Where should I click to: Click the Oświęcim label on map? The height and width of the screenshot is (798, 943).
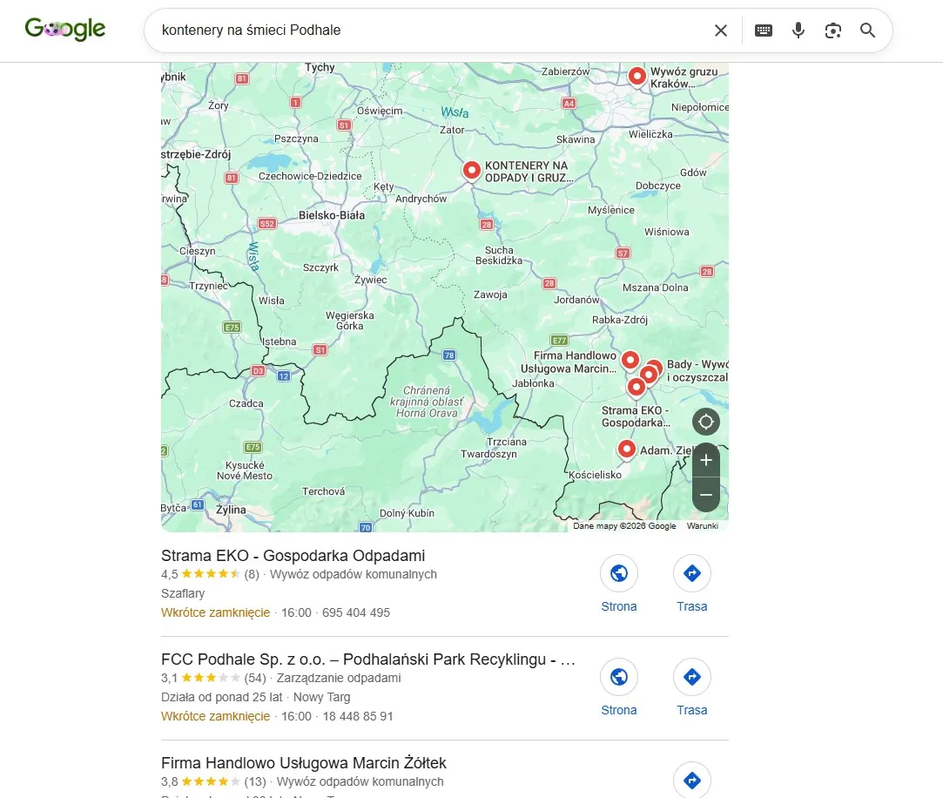coord(380,111)
